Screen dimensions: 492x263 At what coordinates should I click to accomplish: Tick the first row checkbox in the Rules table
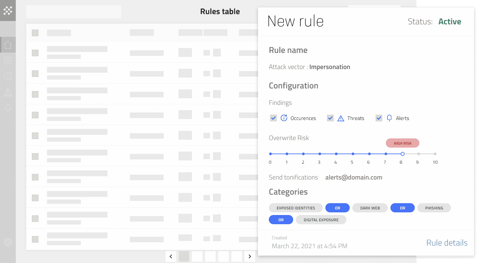click(x=35, y=53)
